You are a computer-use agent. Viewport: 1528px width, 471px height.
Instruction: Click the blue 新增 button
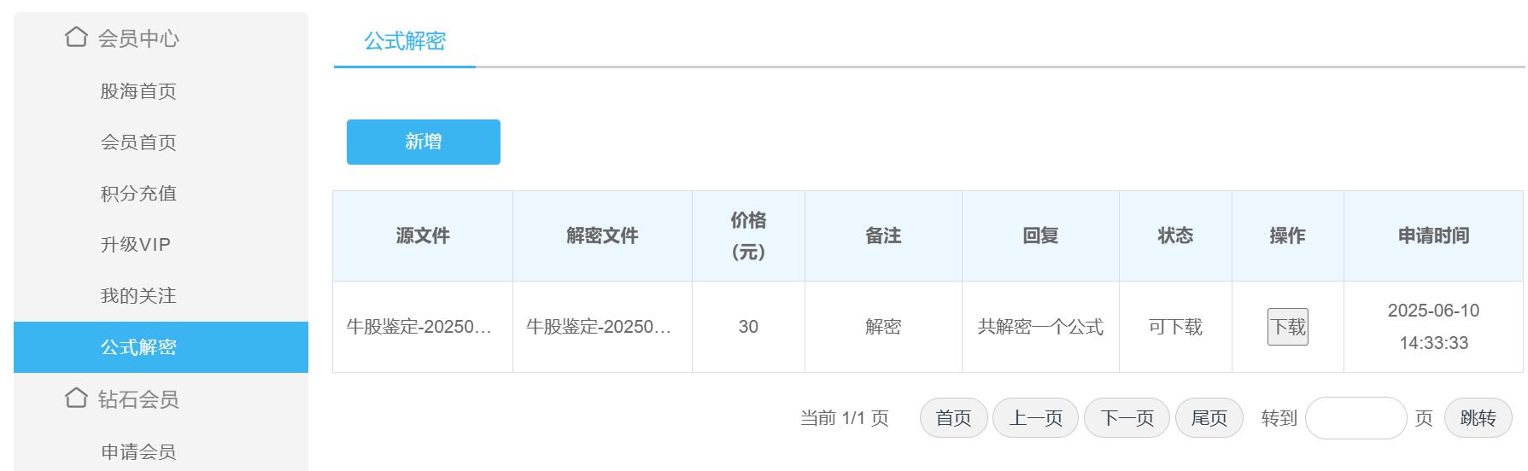(x=424, y=142)
